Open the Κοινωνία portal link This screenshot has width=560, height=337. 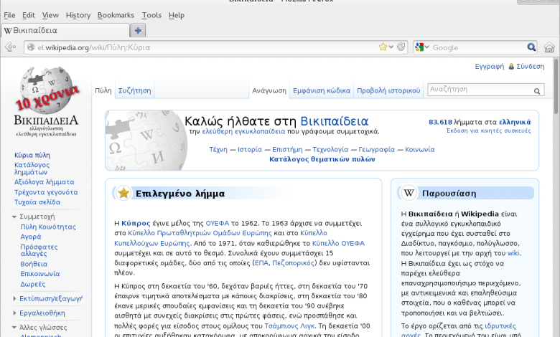tap(420, 149)
